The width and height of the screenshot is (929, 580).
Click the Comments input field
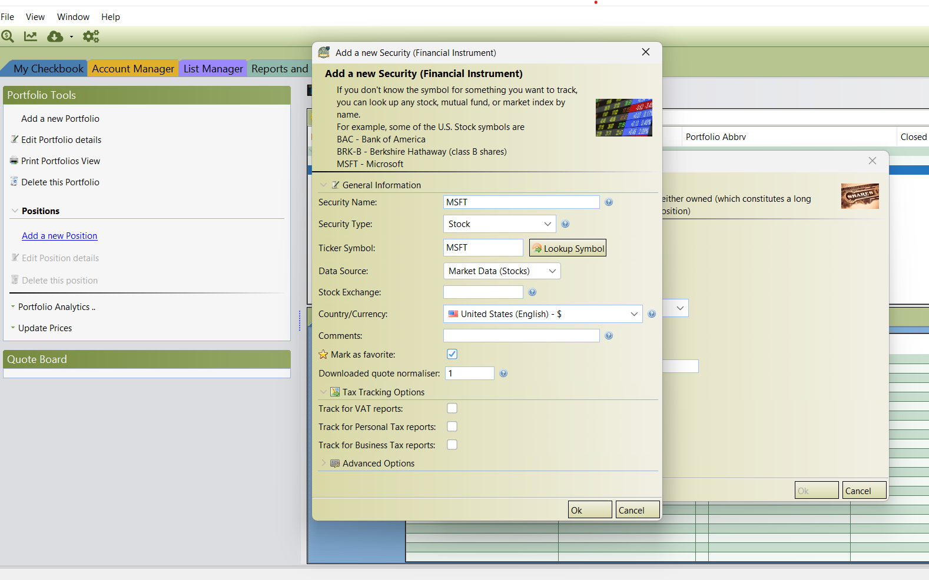point(522,336)
